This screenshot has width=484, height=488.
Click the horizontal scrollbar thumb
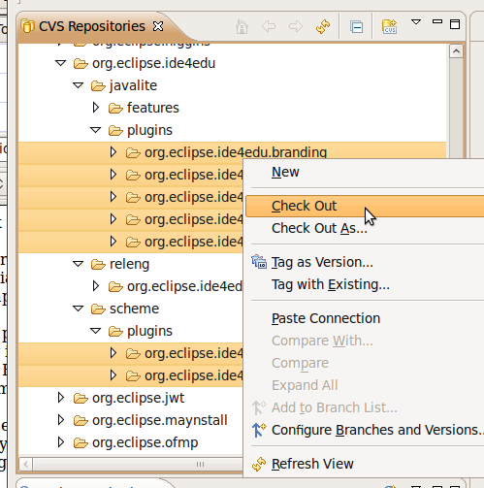point(138,465)
